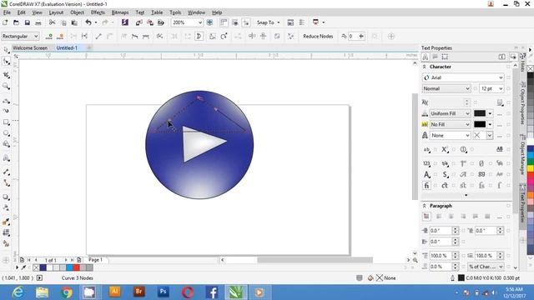Switch to the Welcome Screen tab
The image size is (534, 300).
[30, 48]
